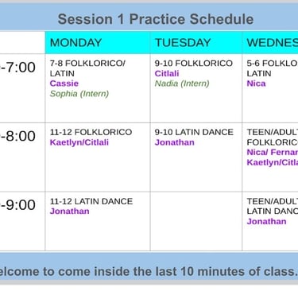Click intern name Nadia (Intern)
Screen dimensions: 298x291
click(182, 83)
